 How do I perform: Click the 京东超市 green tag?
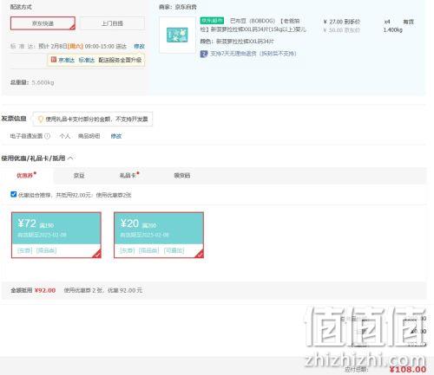(x=212, y=21)
